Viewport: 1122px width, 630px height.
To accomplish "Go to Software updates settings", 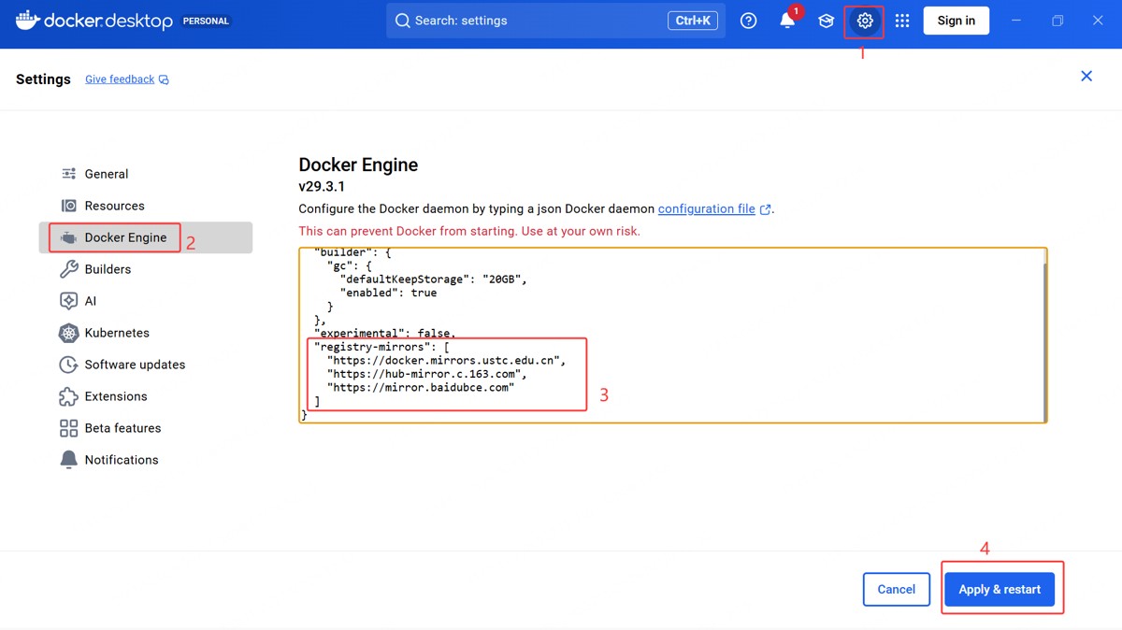I will (135, 365).
